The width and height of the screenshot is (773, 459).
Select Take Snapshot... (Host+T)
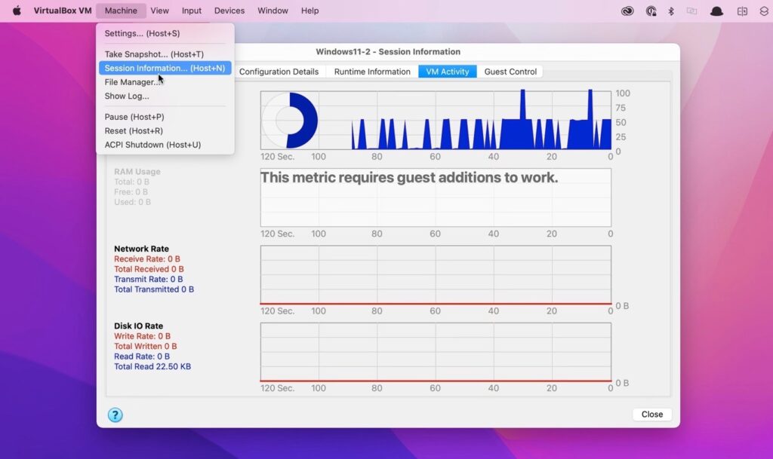(x=165, y=54)
